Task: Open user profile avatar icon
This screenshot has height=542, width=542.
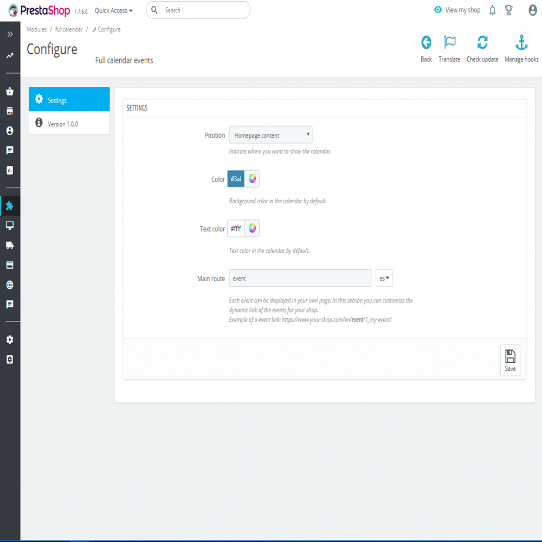Action: click(x=532, y=10)
